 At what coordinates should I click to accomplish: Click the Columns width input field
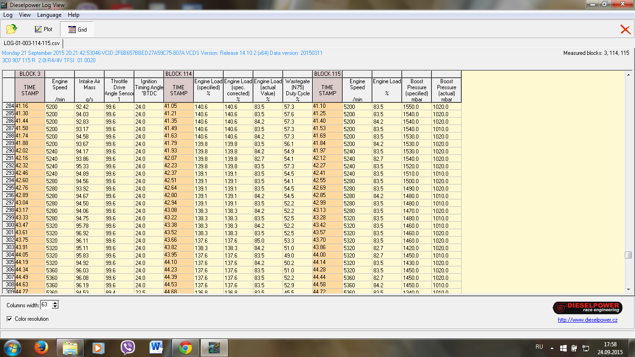point(46,305)
